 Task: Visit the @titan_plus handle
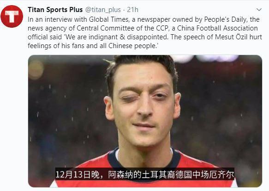pos(103,10)
